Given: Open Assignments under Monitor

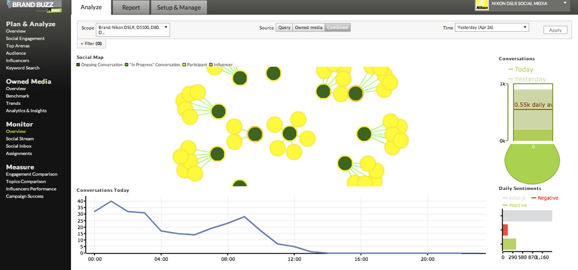Looking at the screenshot, I should pyautogui.click(x=19, y=153).
